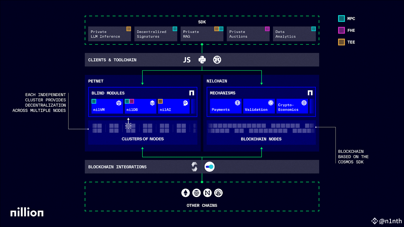Click the "Validation" mechanism label
Viewport: 404px width, 227px height.
[x=256, y=110]
